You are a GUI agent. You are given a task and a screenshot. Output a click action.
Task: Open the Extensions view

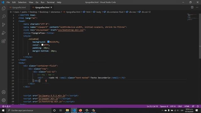(3, 41)
